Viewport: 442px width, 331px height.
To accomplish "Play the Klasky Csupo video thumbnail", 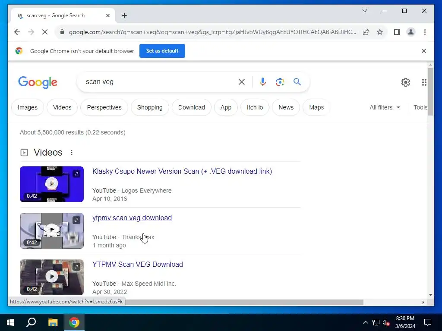I will pos(52,184).
